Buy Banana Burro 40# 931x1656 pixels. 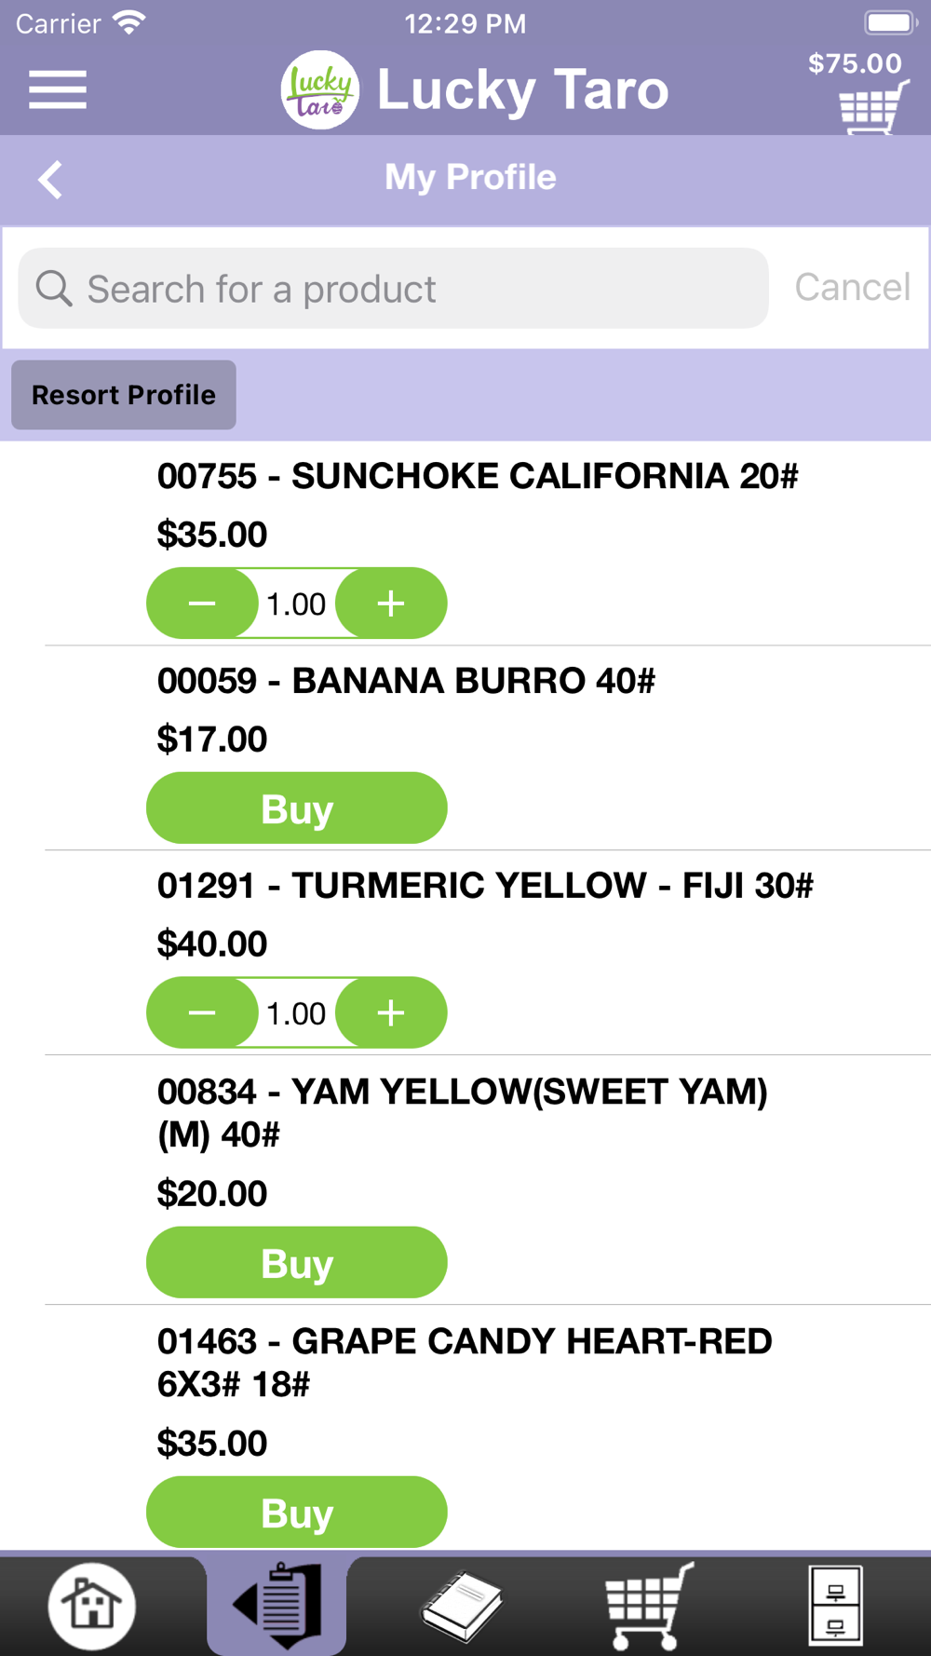pos(297,808)
